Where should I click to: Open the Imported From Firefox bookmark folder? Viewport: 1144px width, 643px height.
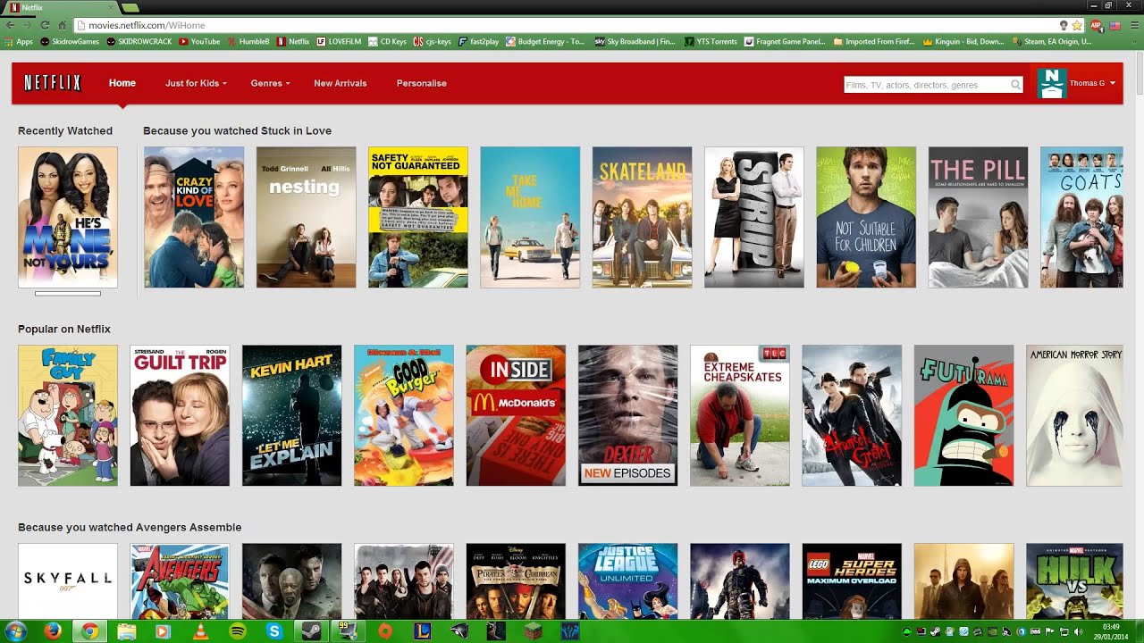tap(873, 41)
